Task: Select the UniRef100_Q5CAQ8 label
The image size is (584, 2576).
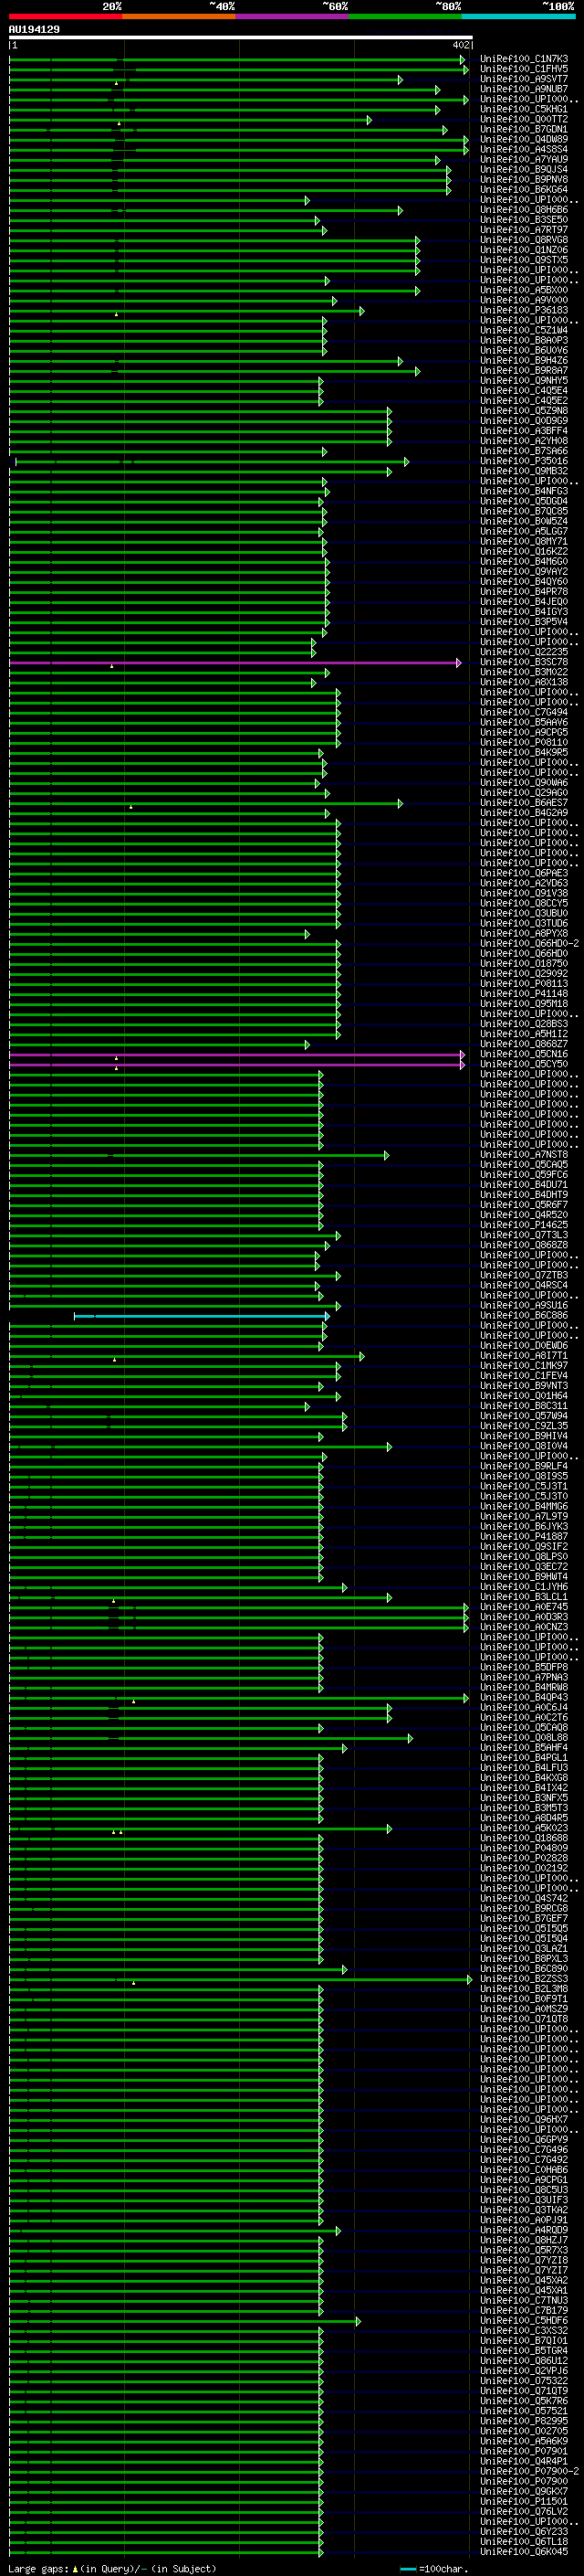Action: tap(524, 1727)
